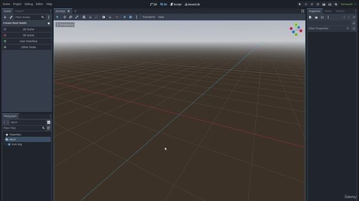Activate the Select mode tool
The height and width of the screenshot is (201, 359).
coord(57,17)
